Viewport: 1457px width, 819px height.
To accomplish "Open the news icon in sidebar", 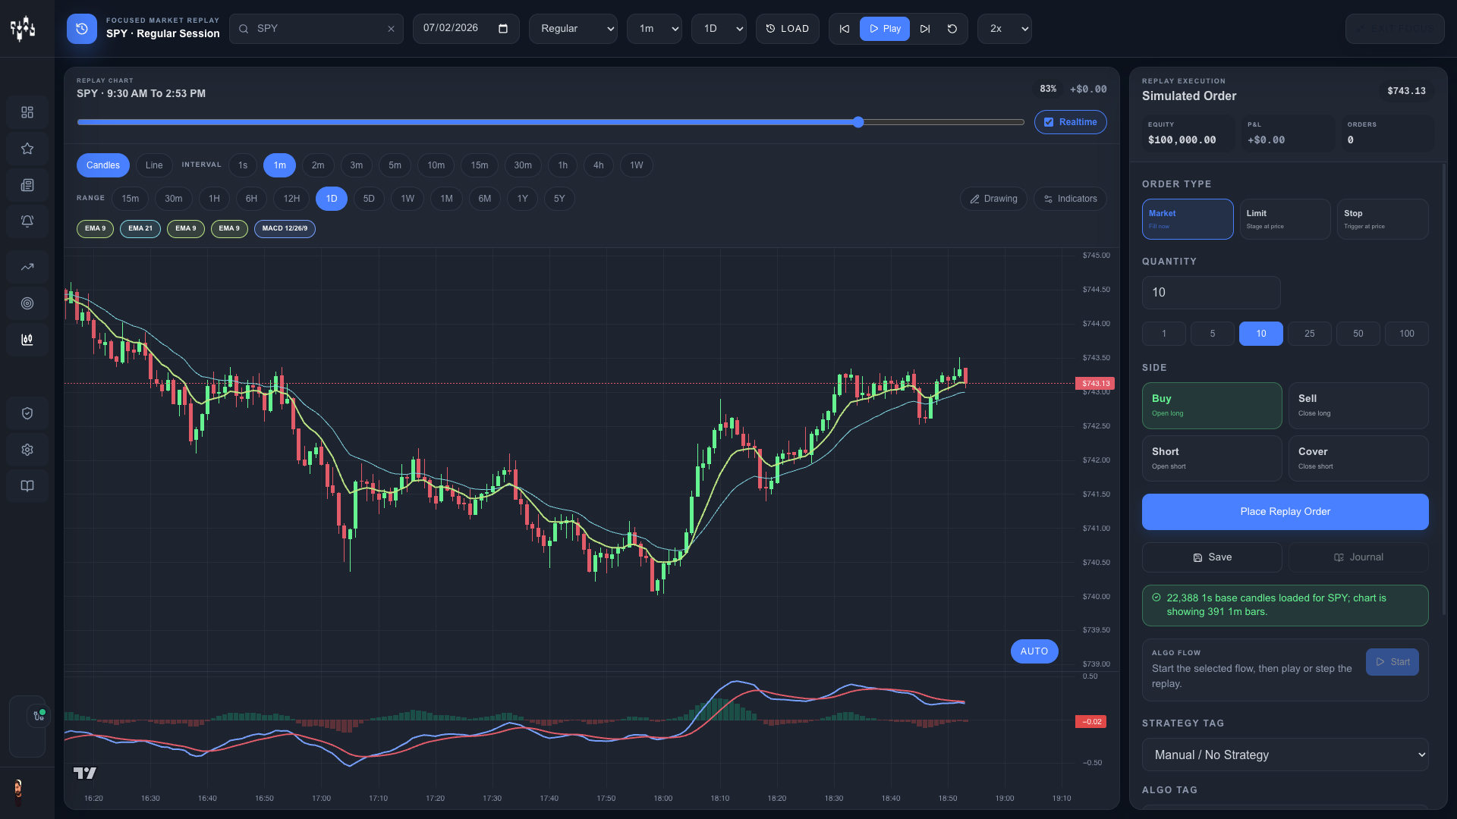I will (x=27, y=185).
